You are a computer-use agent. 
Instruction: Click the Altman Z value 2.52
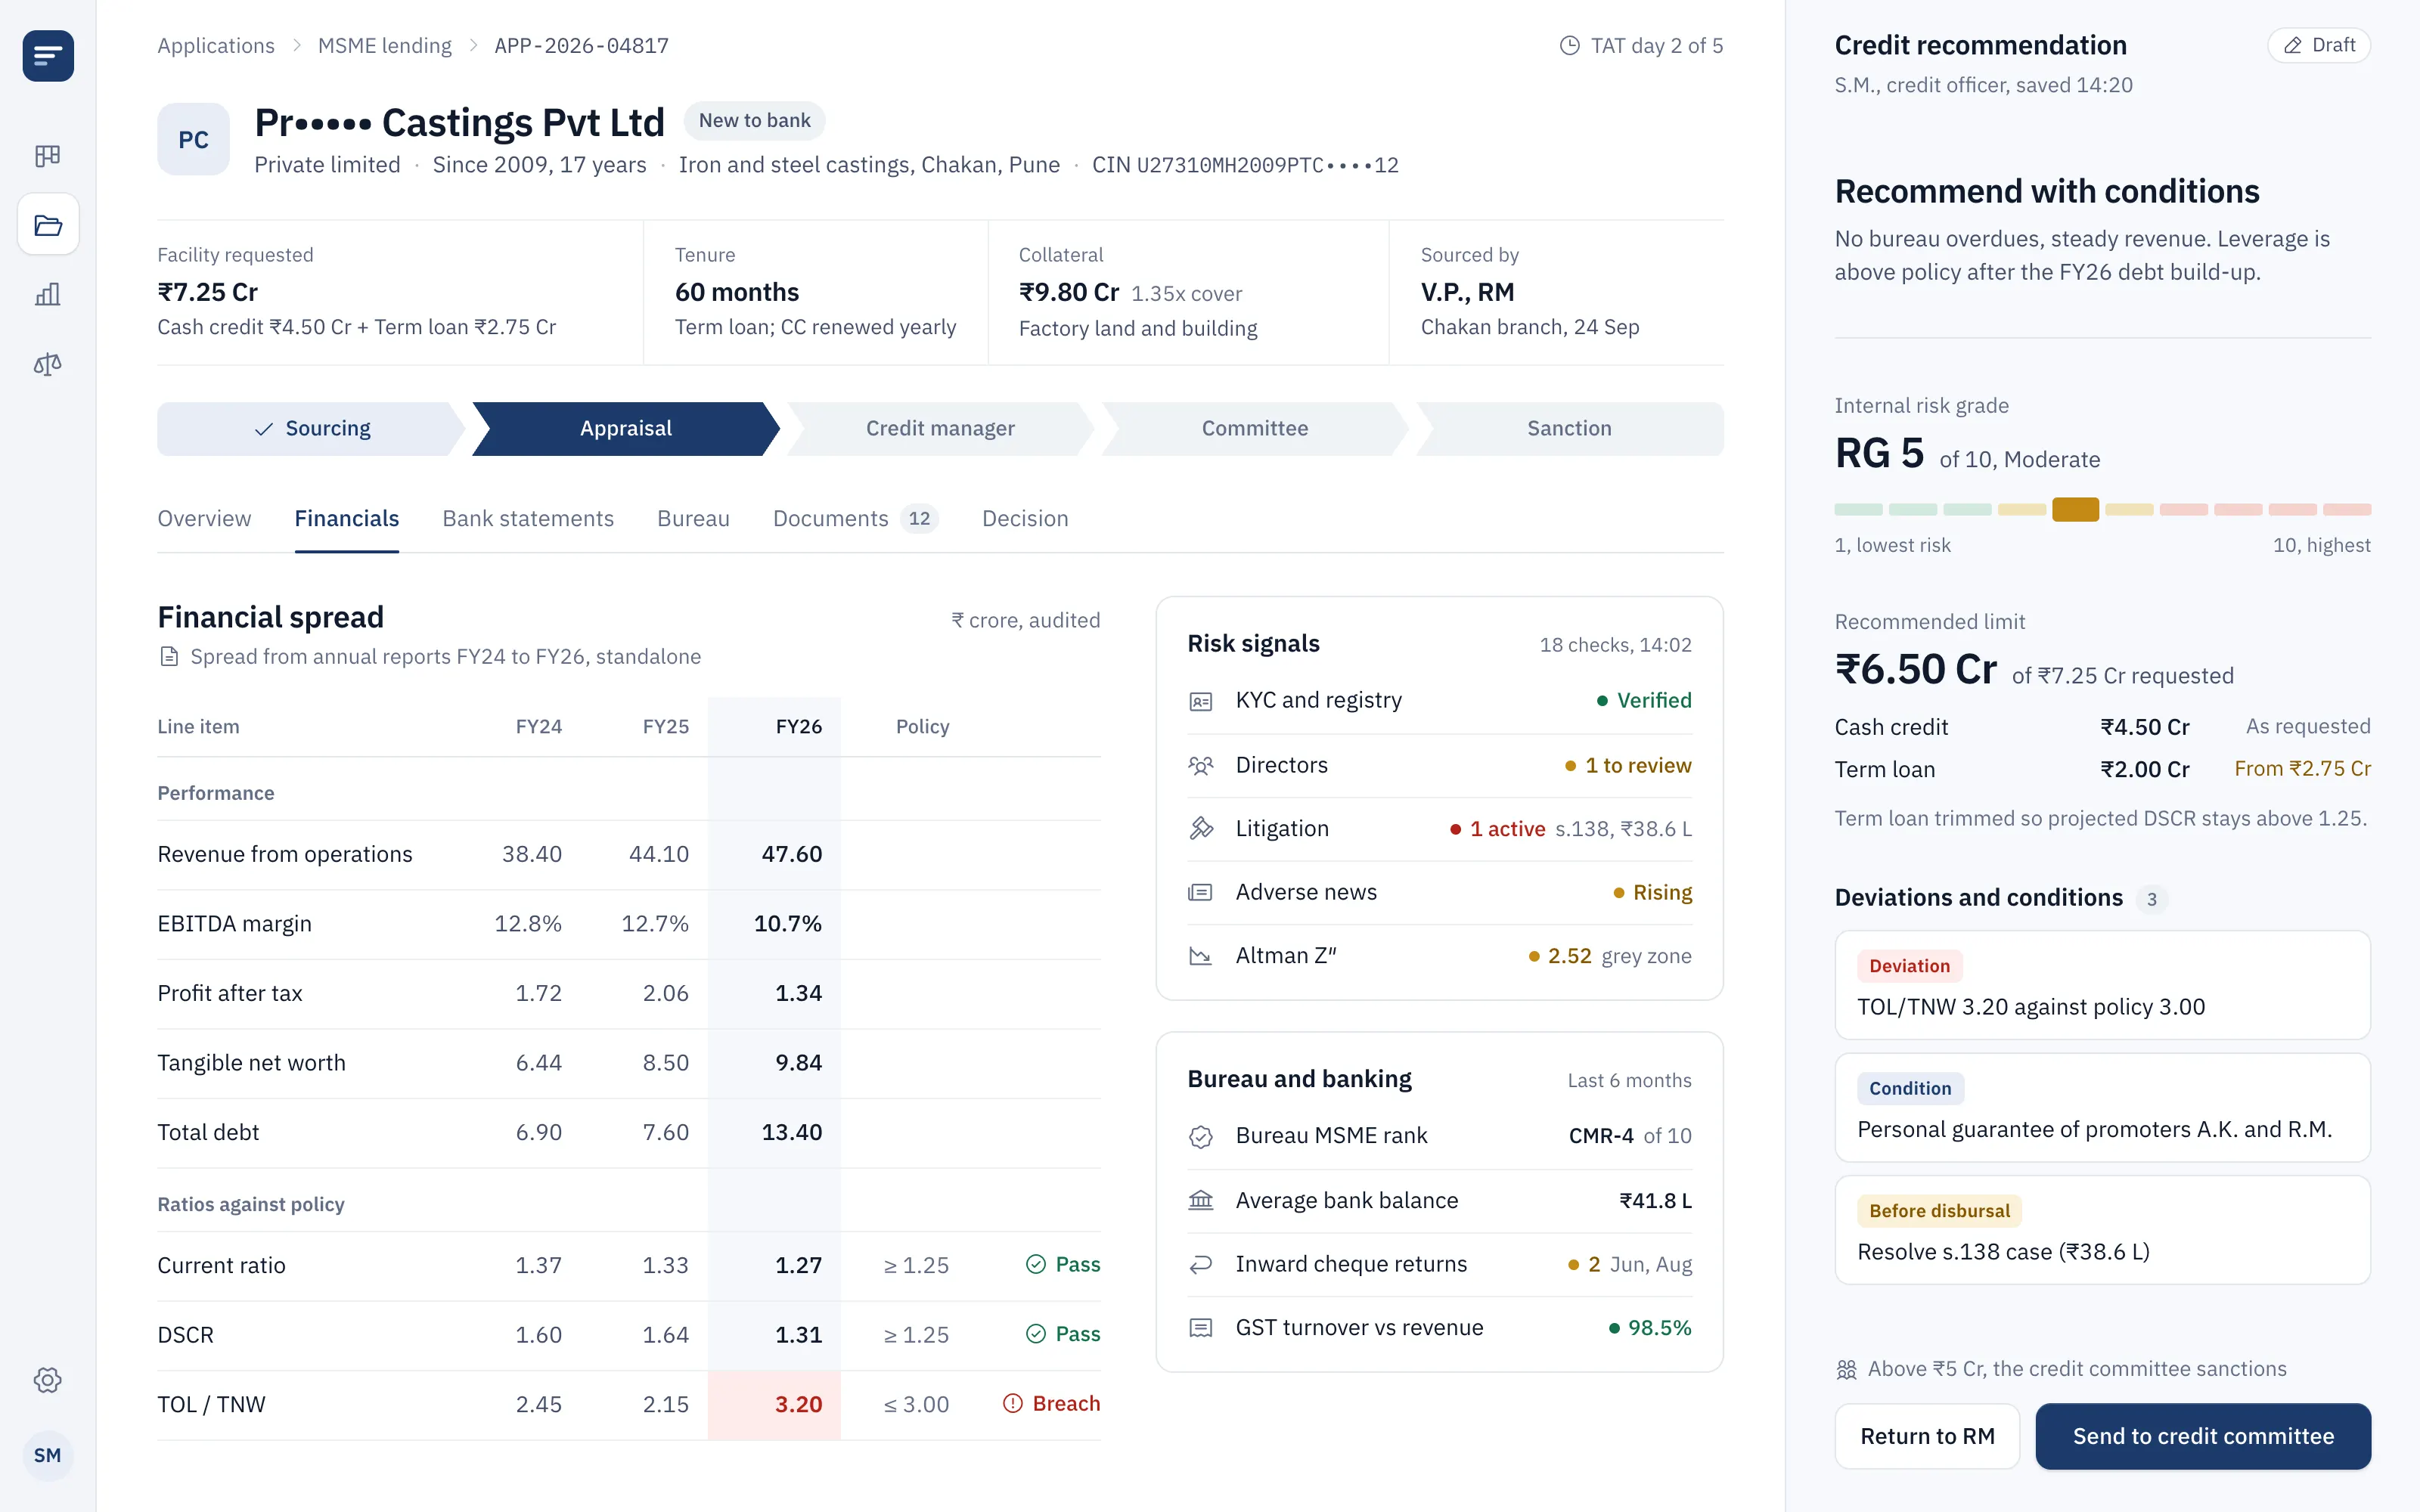point(1569,956)
